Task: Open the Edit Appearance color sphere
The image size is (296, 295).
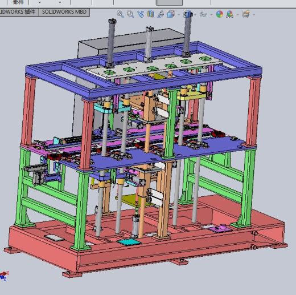Action: [220, 14]
